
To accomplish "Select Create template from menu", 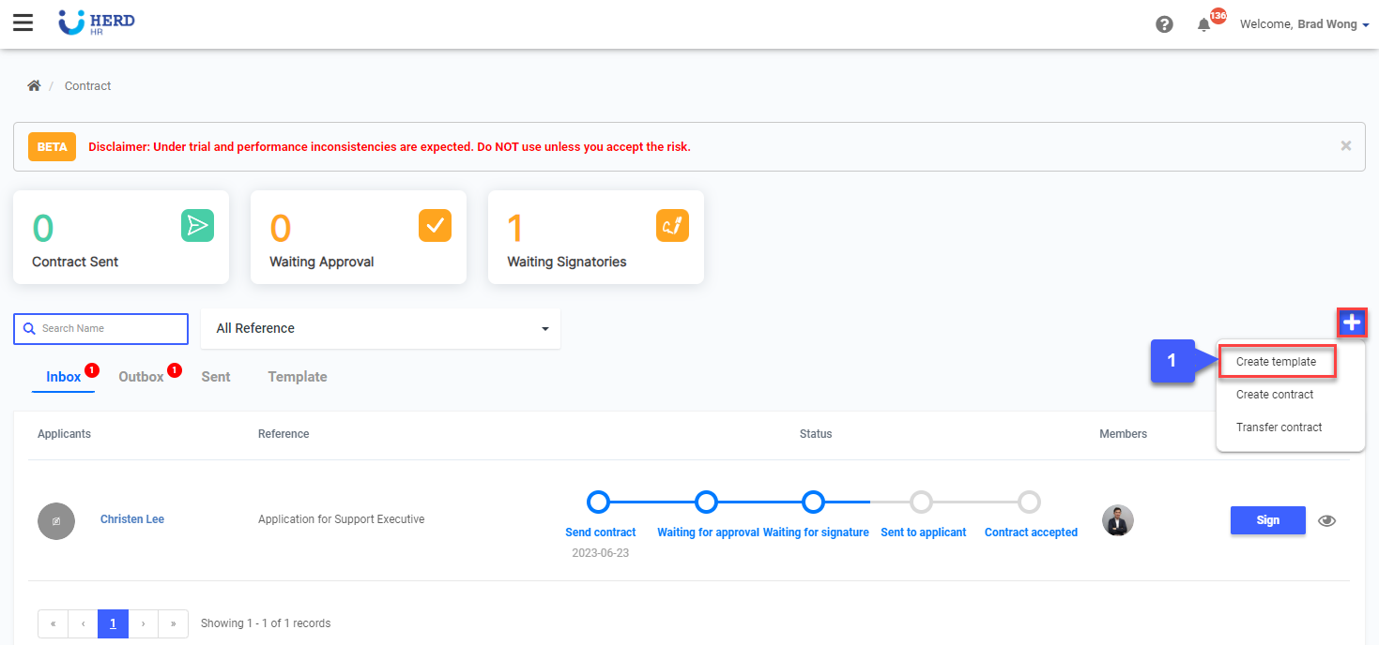I will tap(1276, 362).
